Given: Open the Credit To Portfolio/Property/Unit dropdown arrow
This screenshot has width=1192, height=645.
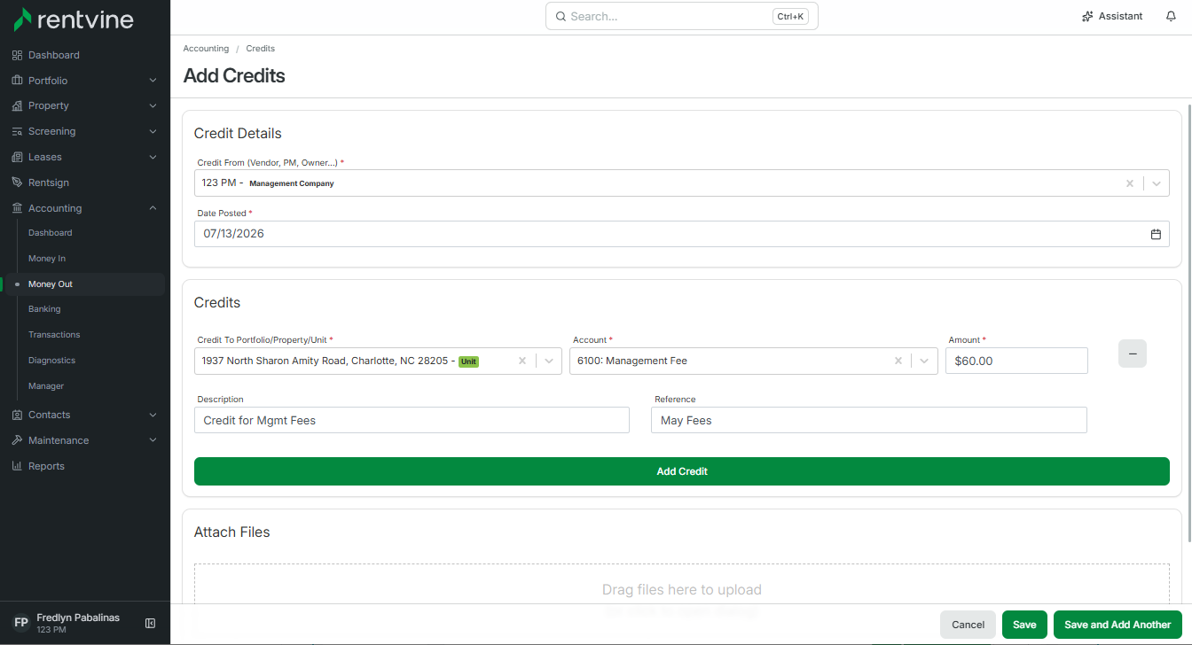Looking at the screenshot, I should click(x=549, y=361).
